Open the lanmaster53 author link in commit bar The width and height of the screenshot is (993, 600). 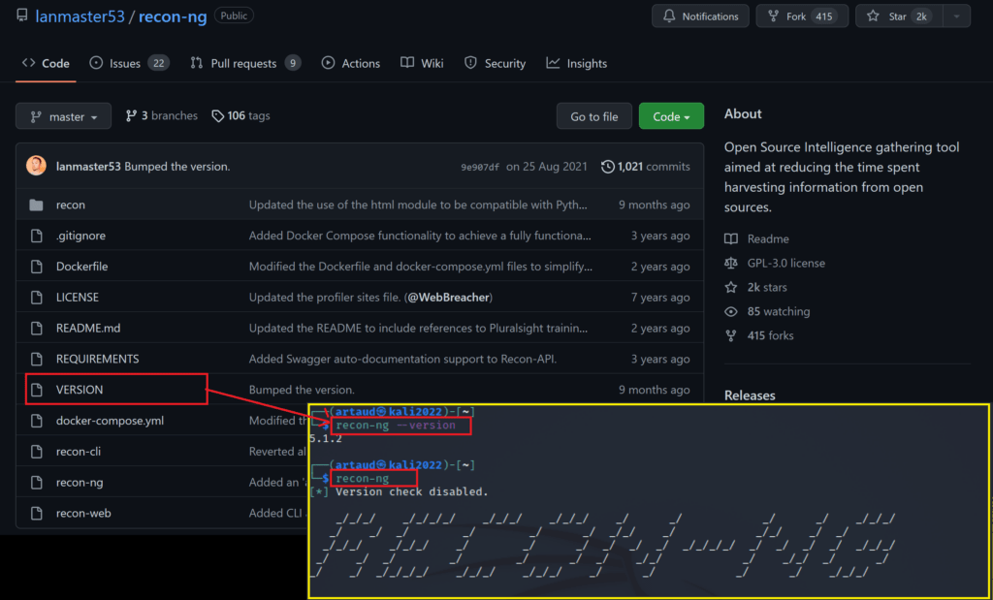click(88, 167)
